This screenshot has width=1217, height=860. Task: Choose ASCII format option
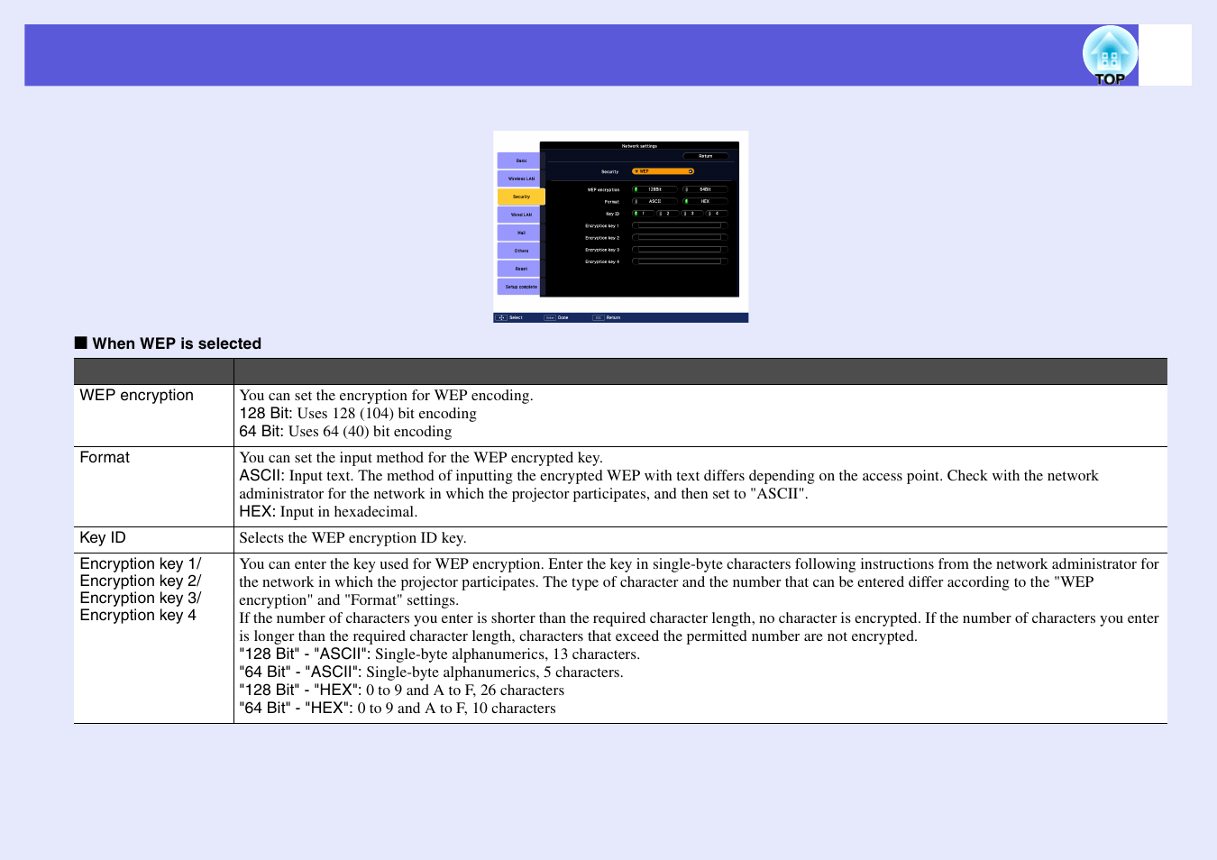(654, 201)
